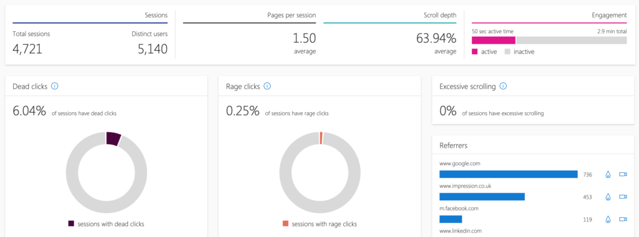The width and height of the screenshot is (639, 237).
Task: Open heatmap icon for www.impression.co.uk referrer
Action: (608, 196)
